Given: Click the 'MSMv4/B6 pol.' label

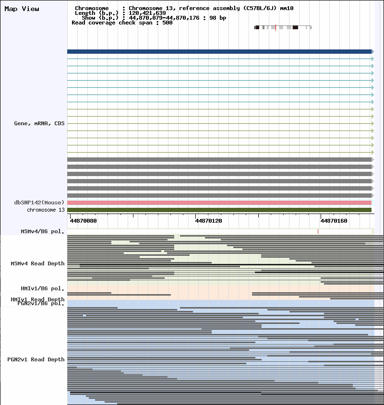Looking at the screenshot, I should (x=43, y=231).
